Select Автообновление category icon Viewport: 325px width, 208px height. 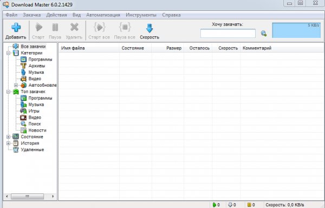[23, 85]
